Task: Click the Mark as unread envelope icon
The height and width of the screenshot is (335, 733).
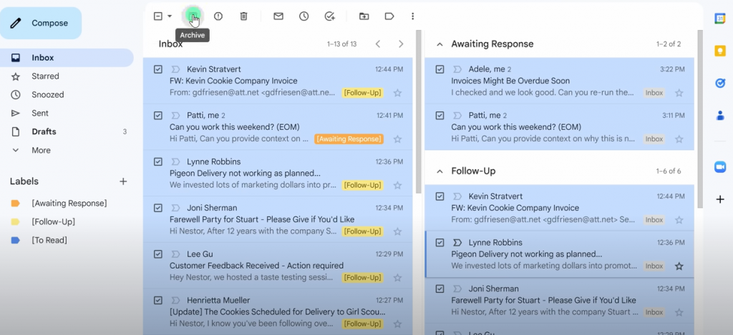Action: (x=278, y=16)
